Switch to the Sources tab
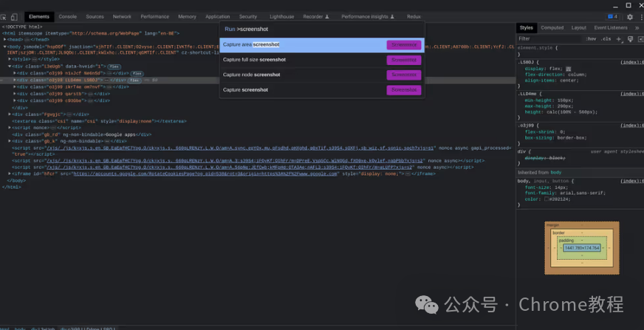Viewport: 644px width, 330px height. tap(95, 17)
